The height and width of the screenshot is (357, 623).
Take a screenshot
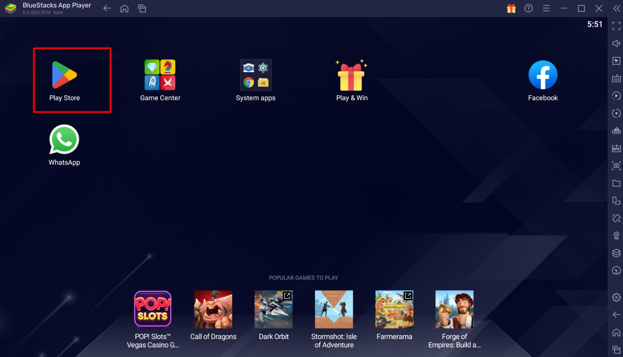click(x=616, y=166)
